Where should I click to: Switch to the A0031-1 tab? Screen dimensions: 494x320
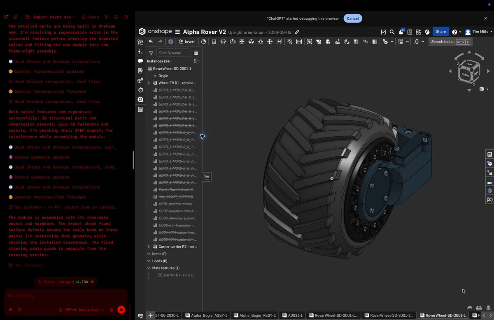coord(293,315)
